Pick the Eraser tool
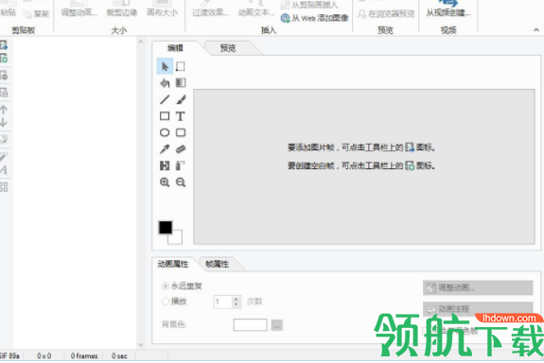This screenshot has width=544, height=363. pyautogui.click(x=181, y=149)
